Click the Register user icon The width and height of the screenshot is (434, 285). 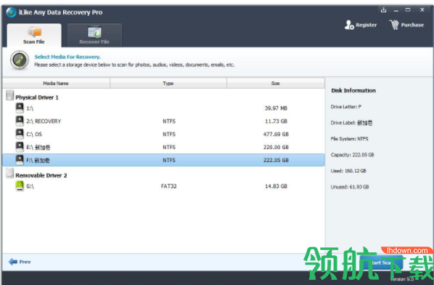349,25
